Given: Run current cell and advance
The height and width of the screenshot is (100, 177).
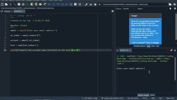Looking at the screenshot, I should (x=36, y=4).
